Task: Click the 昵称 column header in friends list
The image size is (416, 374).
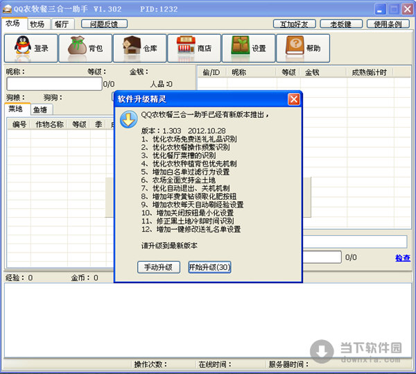Action: [252, 72]
